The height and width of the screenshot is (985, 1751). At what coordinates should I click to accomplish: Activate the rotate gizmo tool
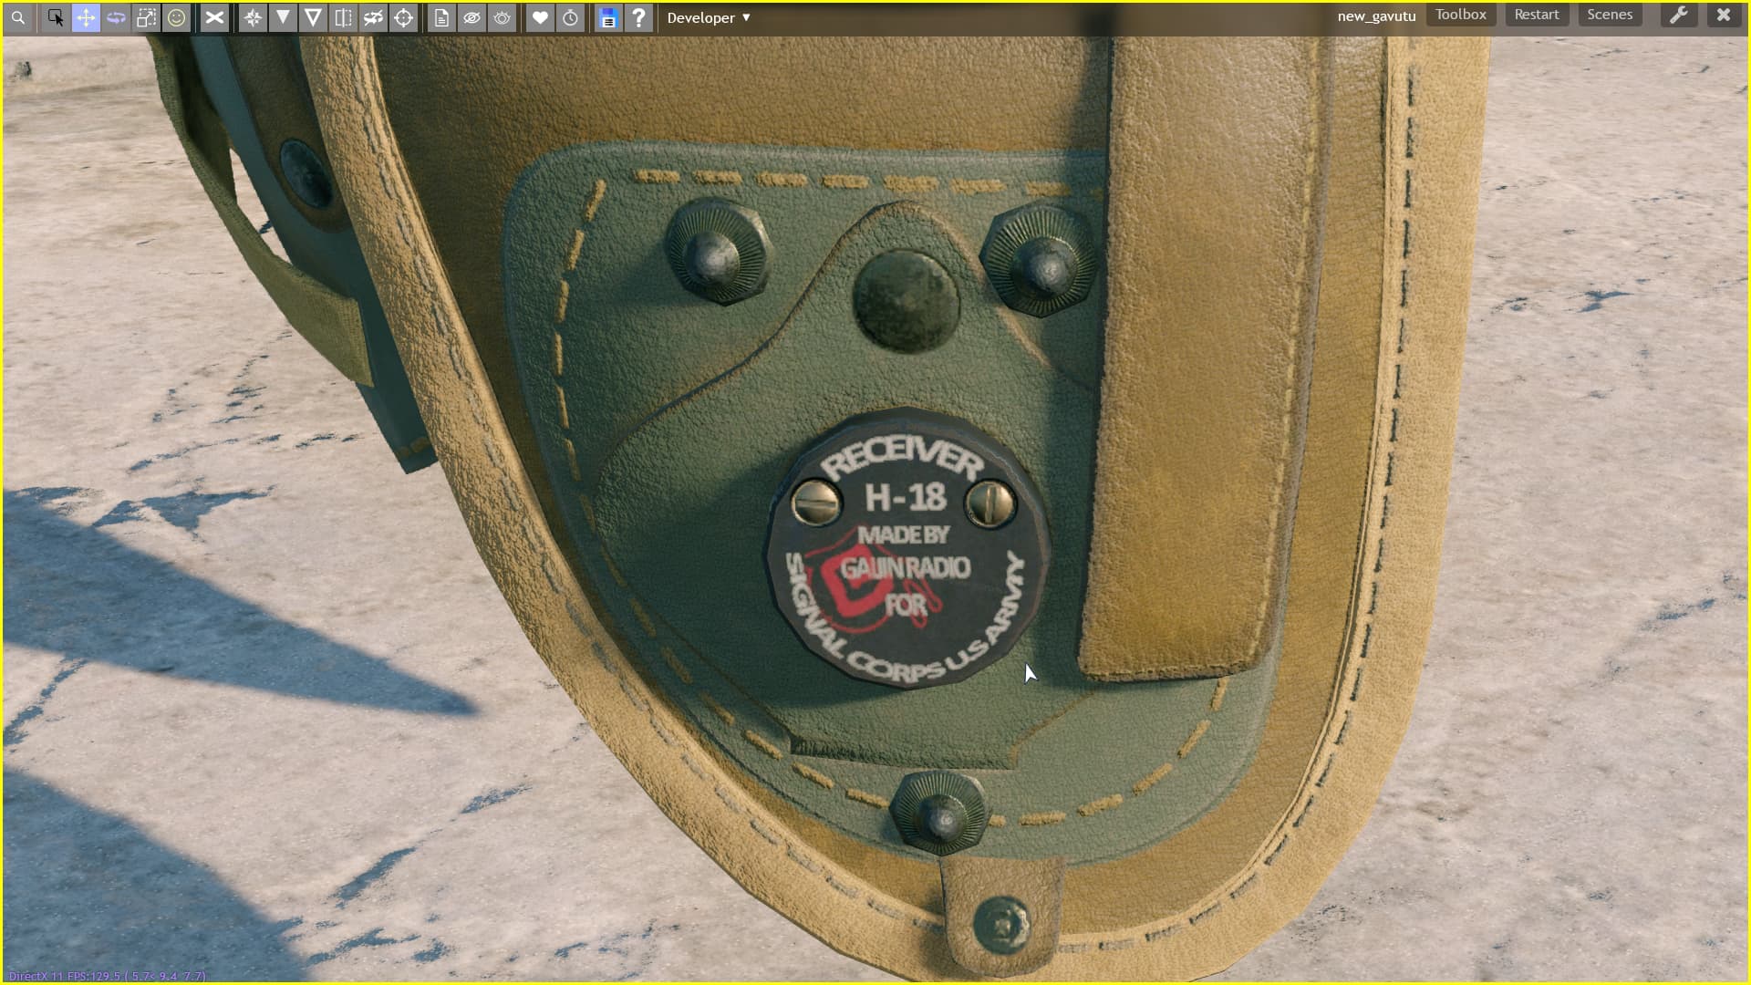click(x=116, y=17)
